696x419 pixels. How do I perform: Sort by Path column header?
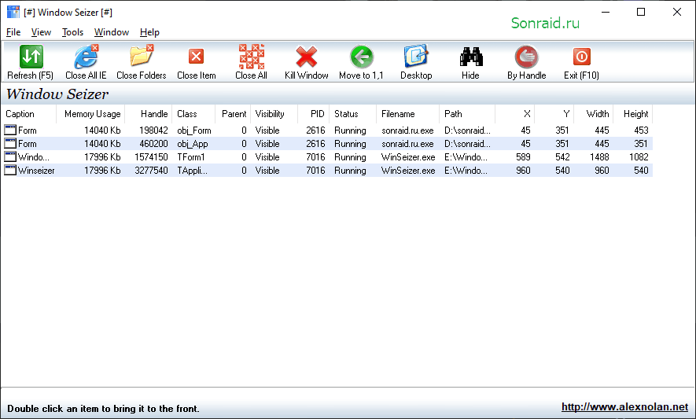pyautogui.click(x=467, y=114)
